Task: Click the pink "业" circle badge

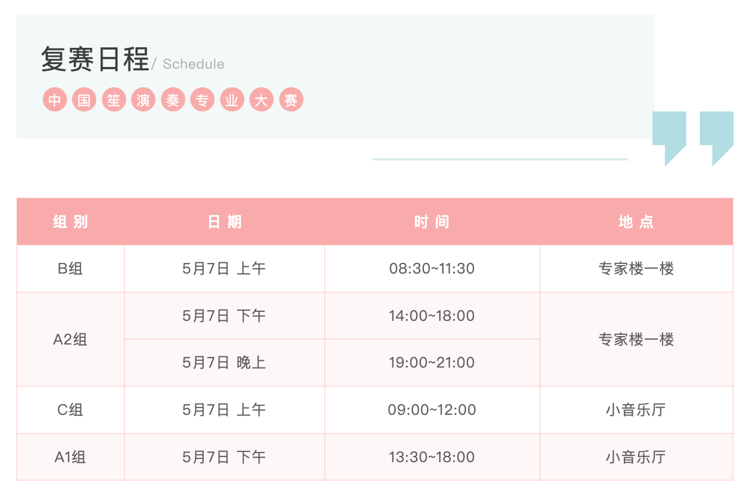Action: coord(232,100)
